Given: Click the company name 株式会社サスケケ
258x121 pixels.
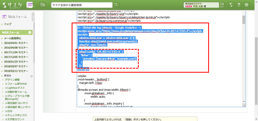Looking at the screenshot, I should (193, 4).
